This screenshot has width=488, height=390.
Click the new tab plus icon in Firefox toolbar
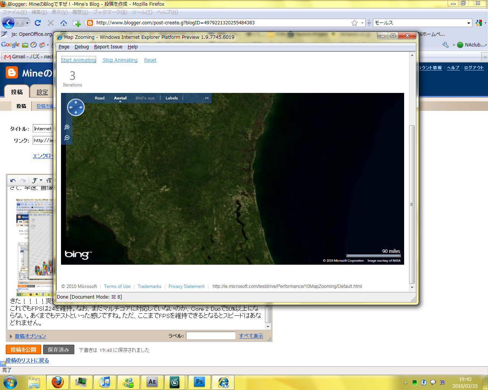click(x=77, y=23)
